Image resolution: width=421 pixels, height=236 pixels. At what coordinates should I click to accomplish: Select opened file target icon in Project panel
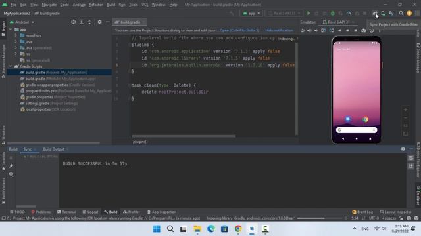(73, 22)
